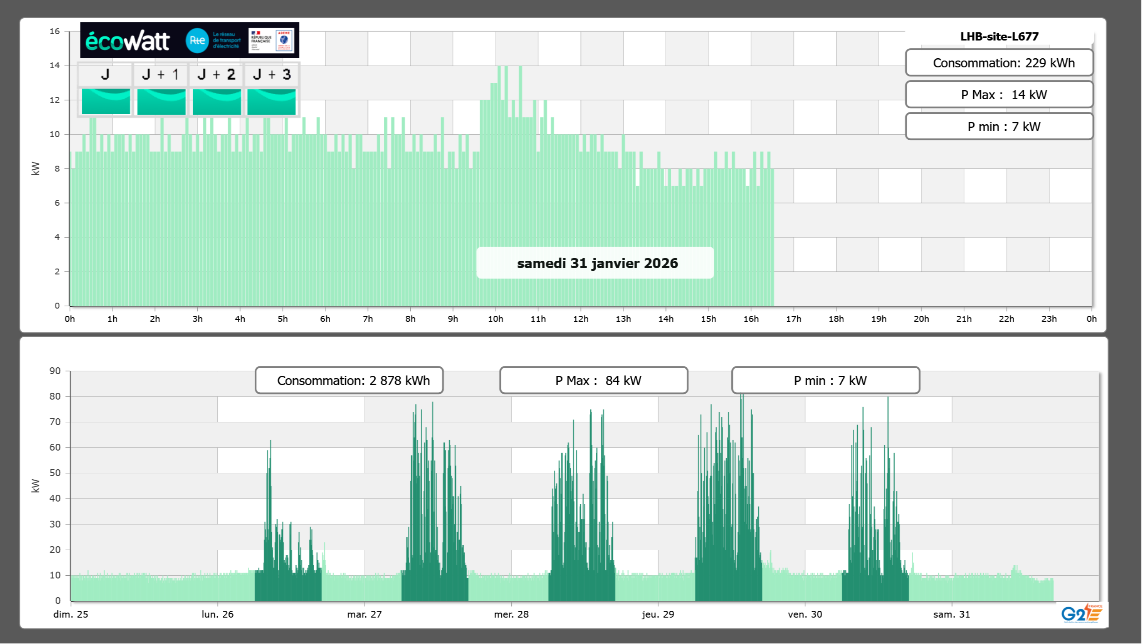
Task: Click the jeu. 29 weekly axis label
Action: [x=658, y=614]
